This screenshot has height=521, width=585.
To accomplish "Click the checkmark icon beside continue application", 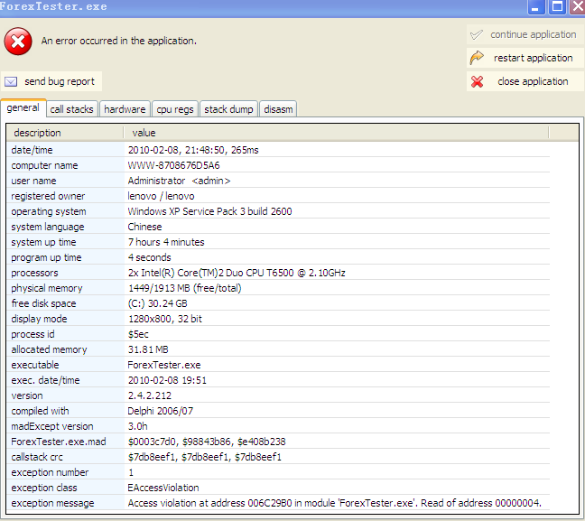I will click(x=477, y=34).
